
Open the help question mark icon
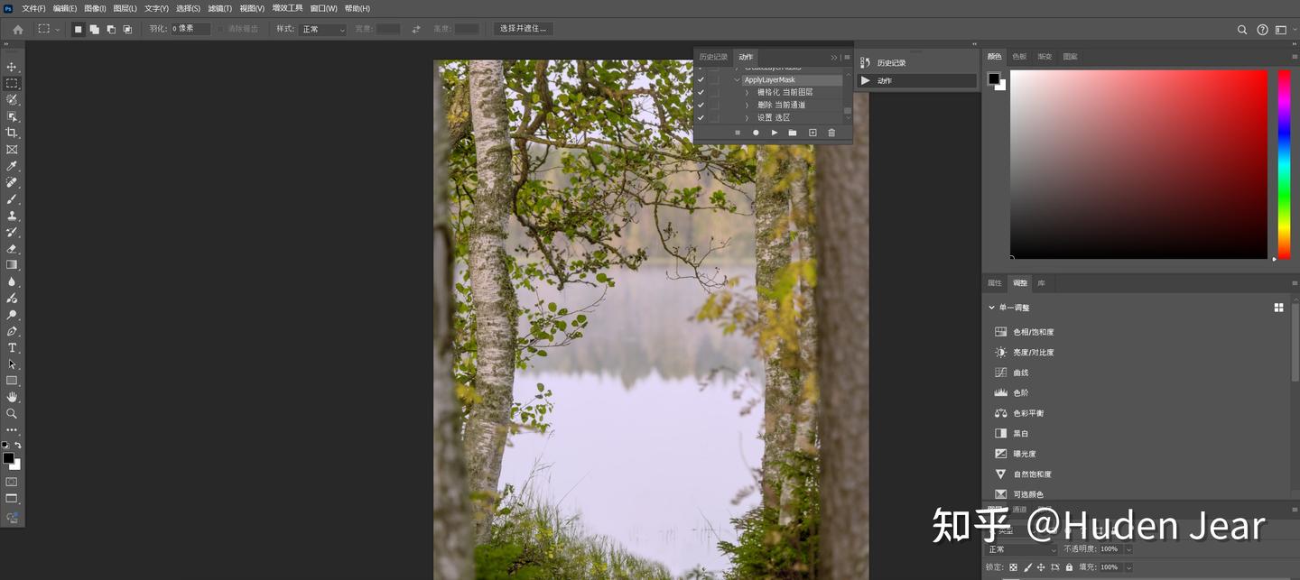click(1262, 29)
